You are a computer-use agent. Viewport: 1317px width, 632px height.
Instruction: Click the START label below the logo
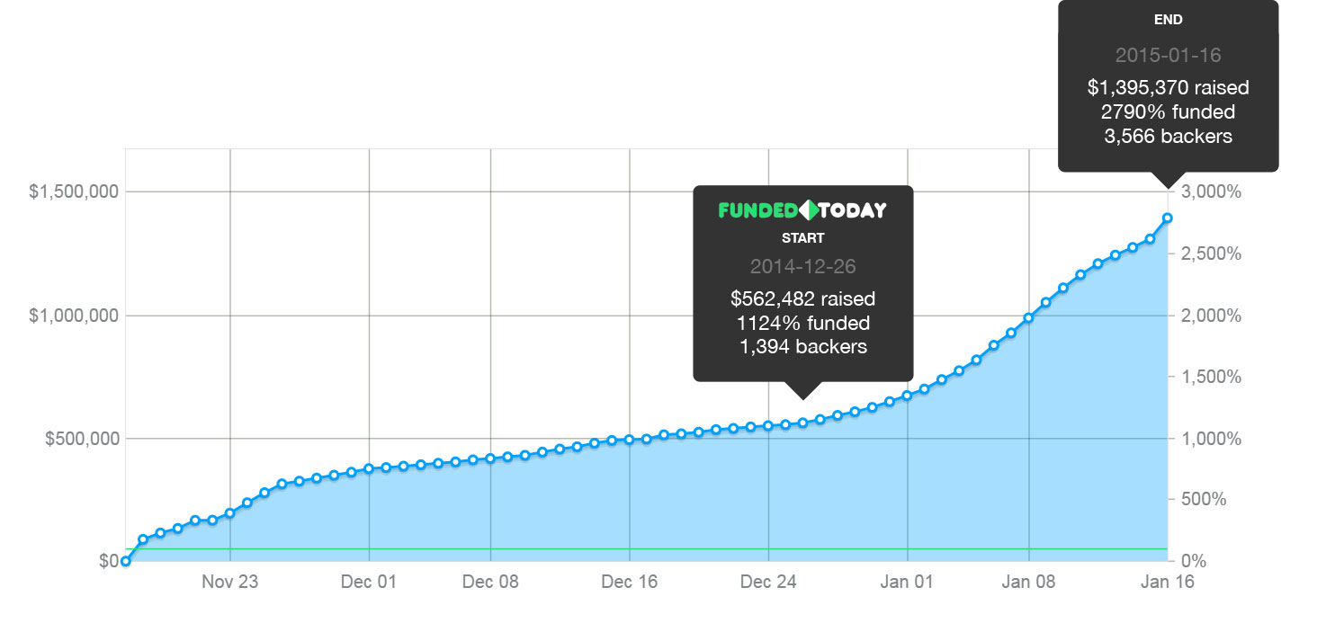click(802, 238)
